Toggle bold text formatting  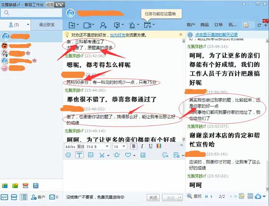pos(134,146)
